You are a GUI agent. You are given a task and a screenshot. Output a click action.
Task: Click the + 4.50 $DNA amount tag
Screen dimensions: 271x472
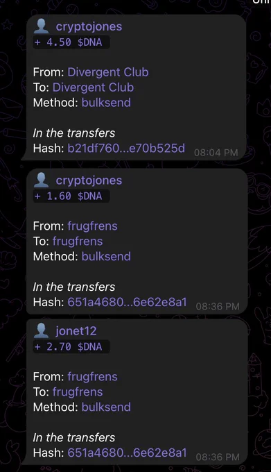[71, 42]
